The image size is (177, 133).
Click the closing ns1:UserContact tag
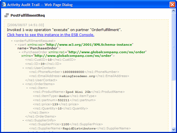click(41, 80)
